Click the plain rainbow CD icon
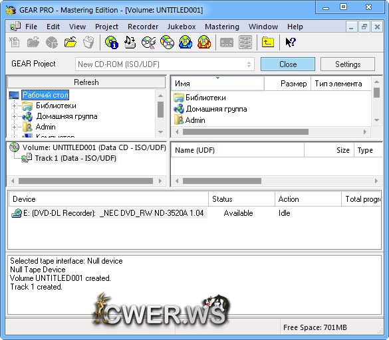The width and height of the screenshot is (389, 340). pyautogui.click(x=167, y=42)
